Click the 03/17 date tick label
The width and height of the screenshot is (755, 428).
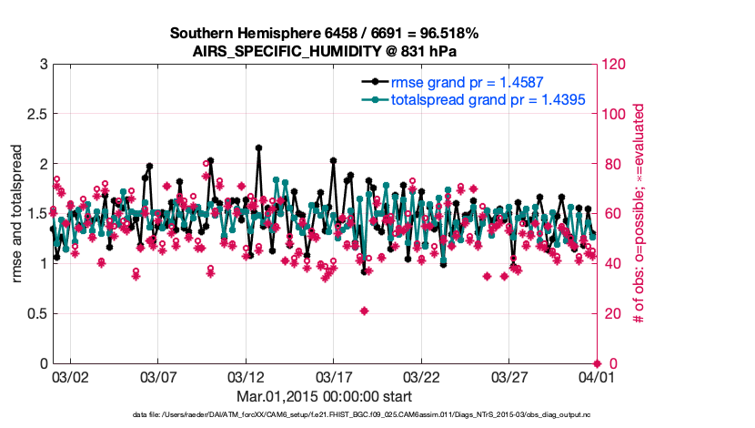(334, 377)
